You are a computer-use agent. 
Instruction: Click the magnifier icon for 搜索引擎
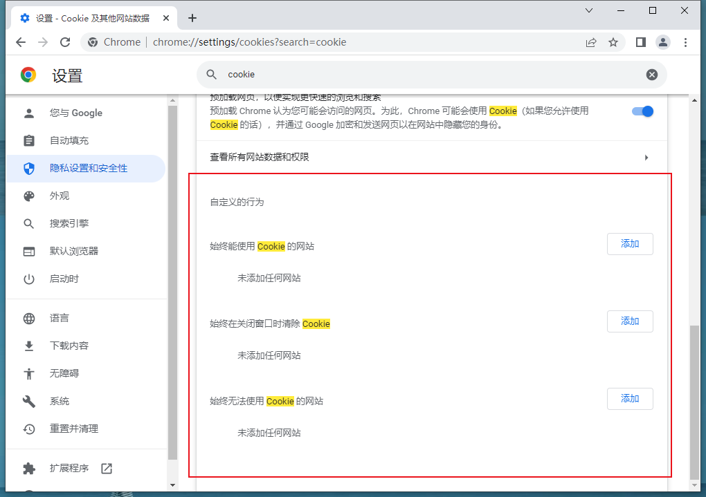click(x=29, y=223)
